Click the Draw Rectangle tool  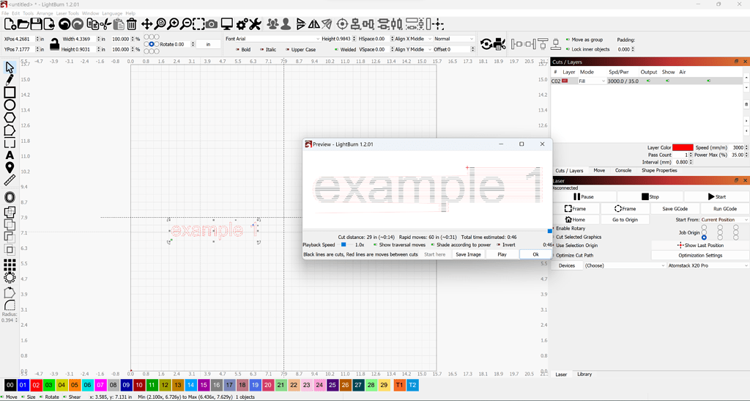point(10,92)
